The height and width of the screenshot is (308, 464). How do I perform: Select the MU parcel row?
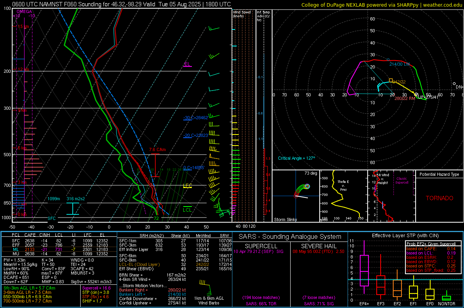(59, 253)
